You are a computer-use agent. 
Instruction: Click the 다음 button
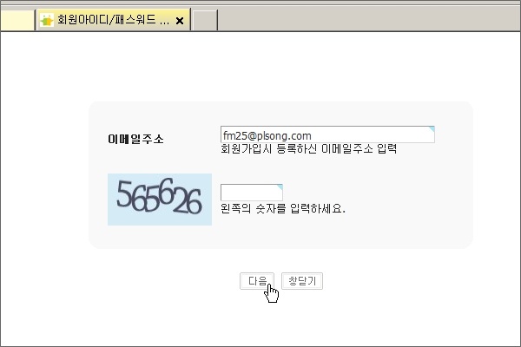click(257, 281)
